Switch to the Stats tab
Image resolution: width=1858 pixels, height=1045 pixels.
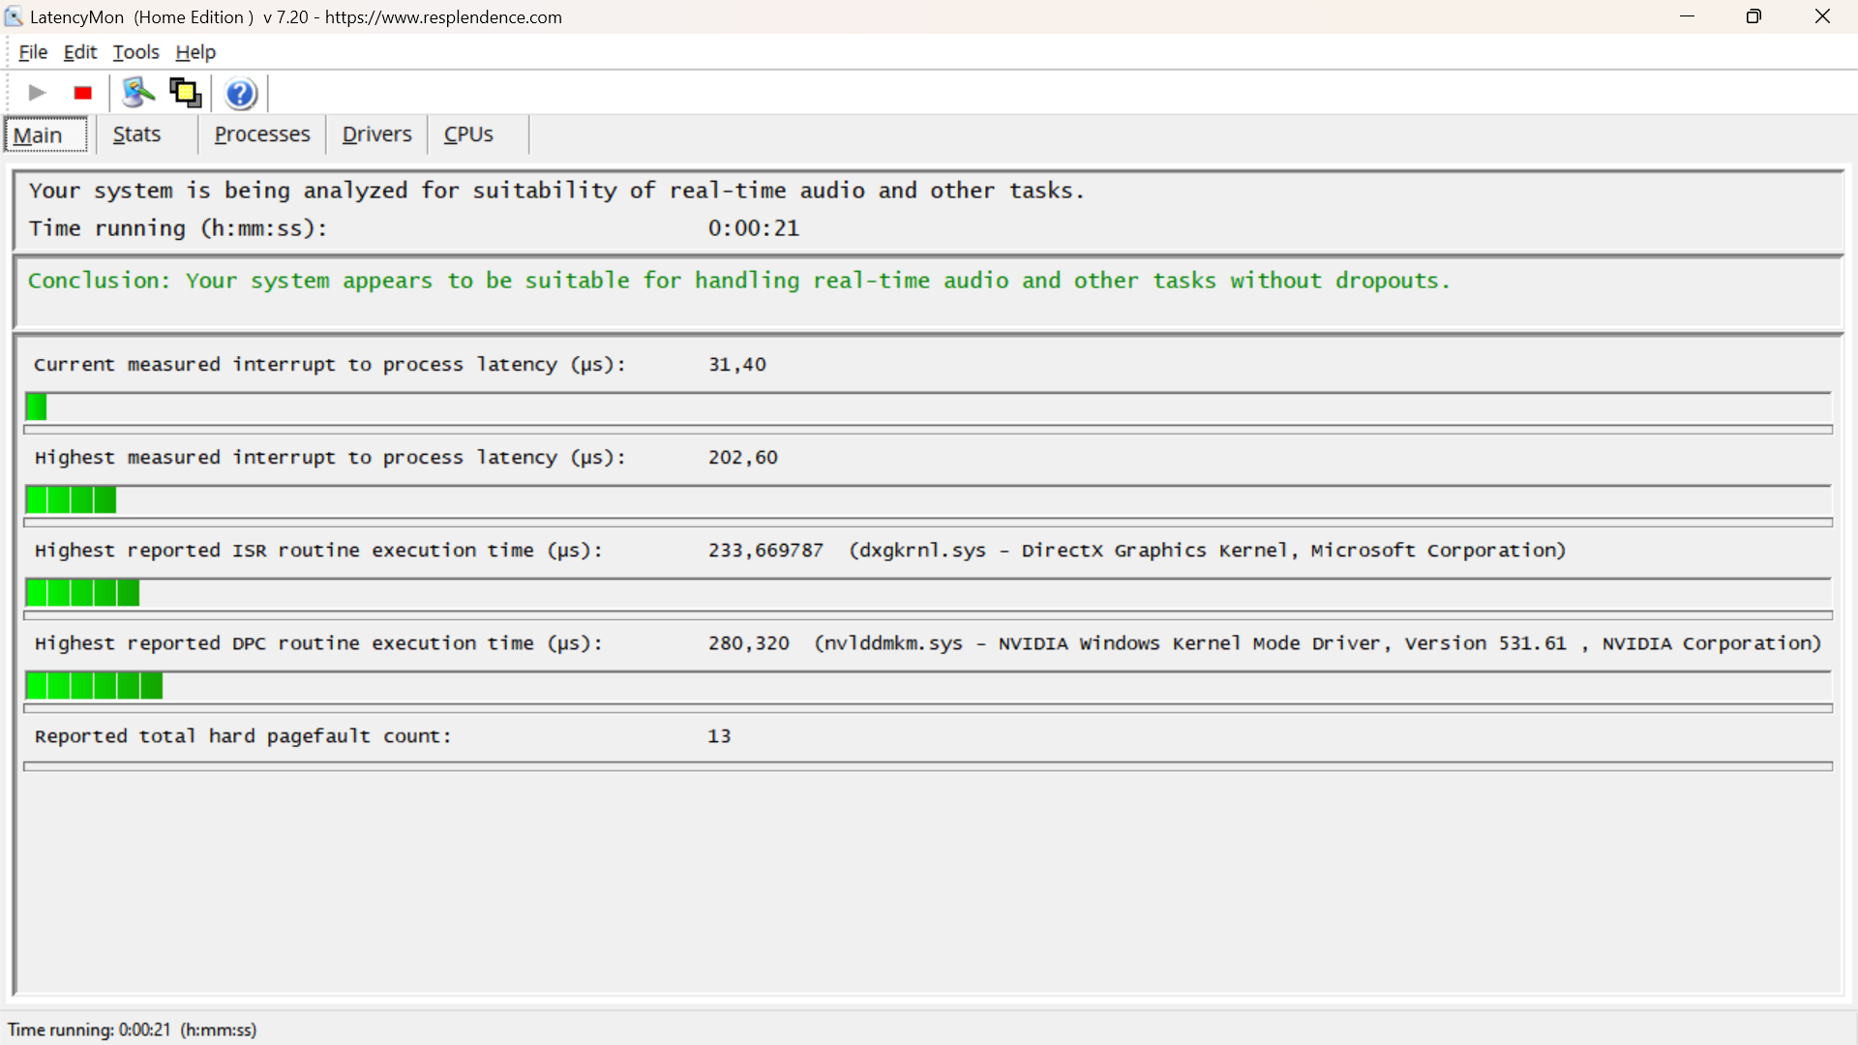[136, 134]
